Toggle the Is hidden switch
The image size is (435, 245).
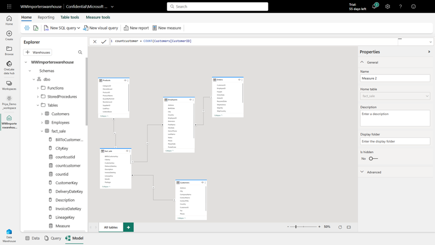tap(373, 159)
